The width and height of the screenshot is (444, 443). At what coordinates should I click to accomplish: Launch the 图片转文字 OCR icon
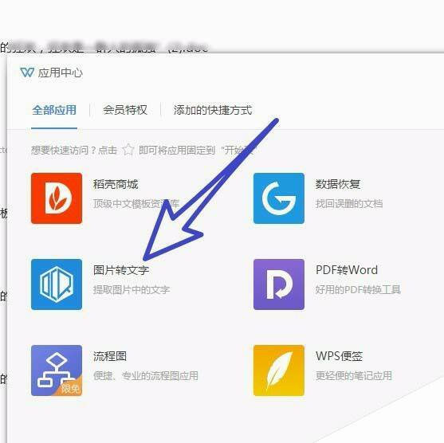coord(57,284)
